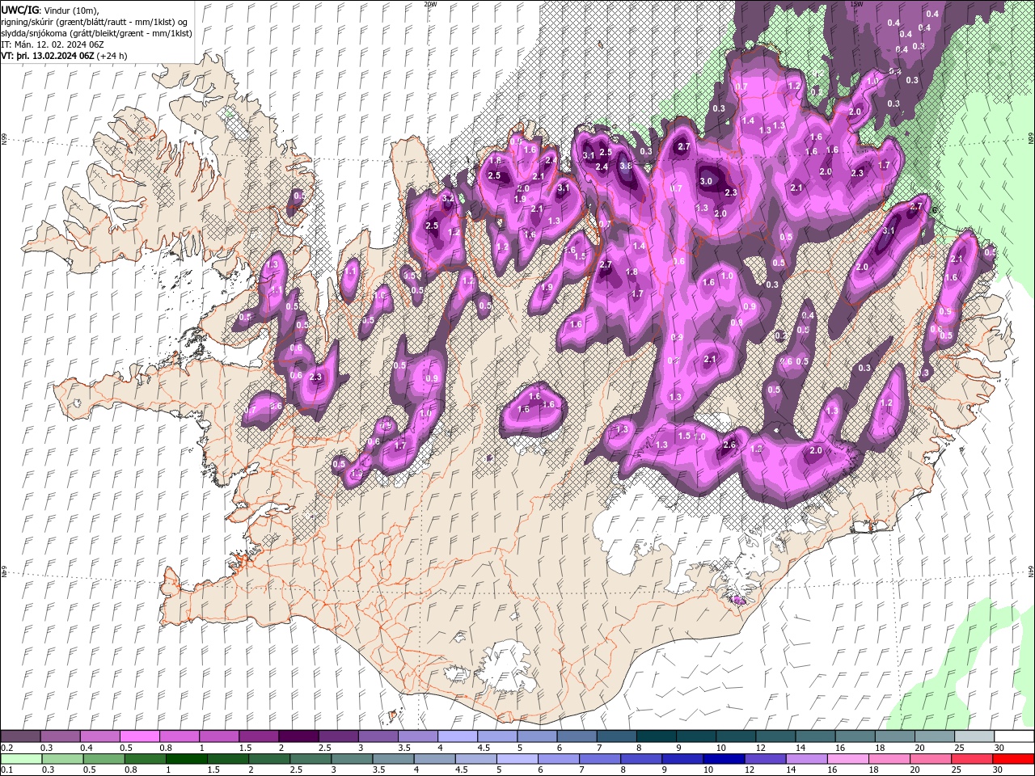
Task: Click the "10" label in lower legend row
Action: coord(708,770)
